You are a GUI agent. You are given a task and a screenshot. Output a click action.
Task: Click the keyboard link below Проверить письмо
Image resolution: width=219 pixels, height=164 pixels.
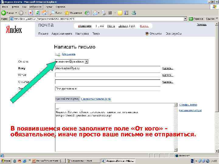pyautogui.click(x=190, y=111)
